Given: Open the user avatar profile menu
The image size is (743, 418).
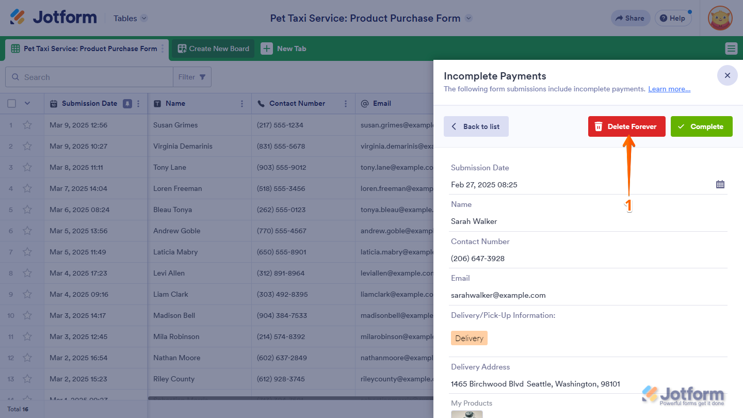Looking at the screenshot, I should tap(720, 19).
